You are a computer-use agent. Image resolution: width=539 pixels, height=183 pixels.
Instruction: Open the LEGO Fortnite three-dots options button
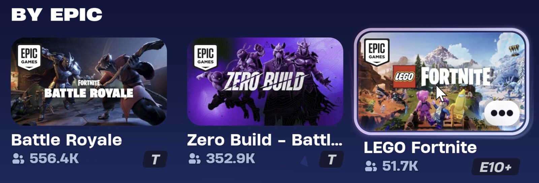(x=502, y=113)
